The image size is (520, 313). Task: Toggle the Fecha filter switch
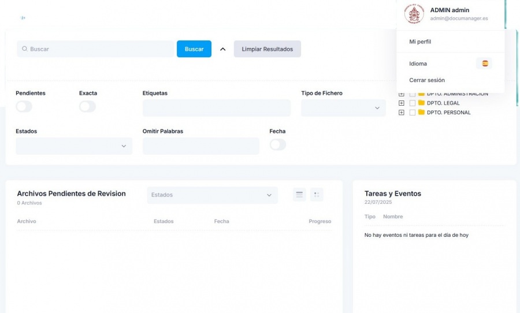pyautogui.click(x=278, y=144)
